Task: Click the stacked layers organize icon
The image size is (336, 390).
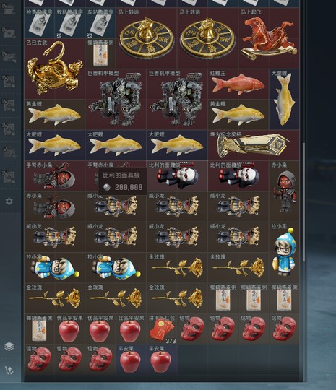Action: [x=9, y=347]
